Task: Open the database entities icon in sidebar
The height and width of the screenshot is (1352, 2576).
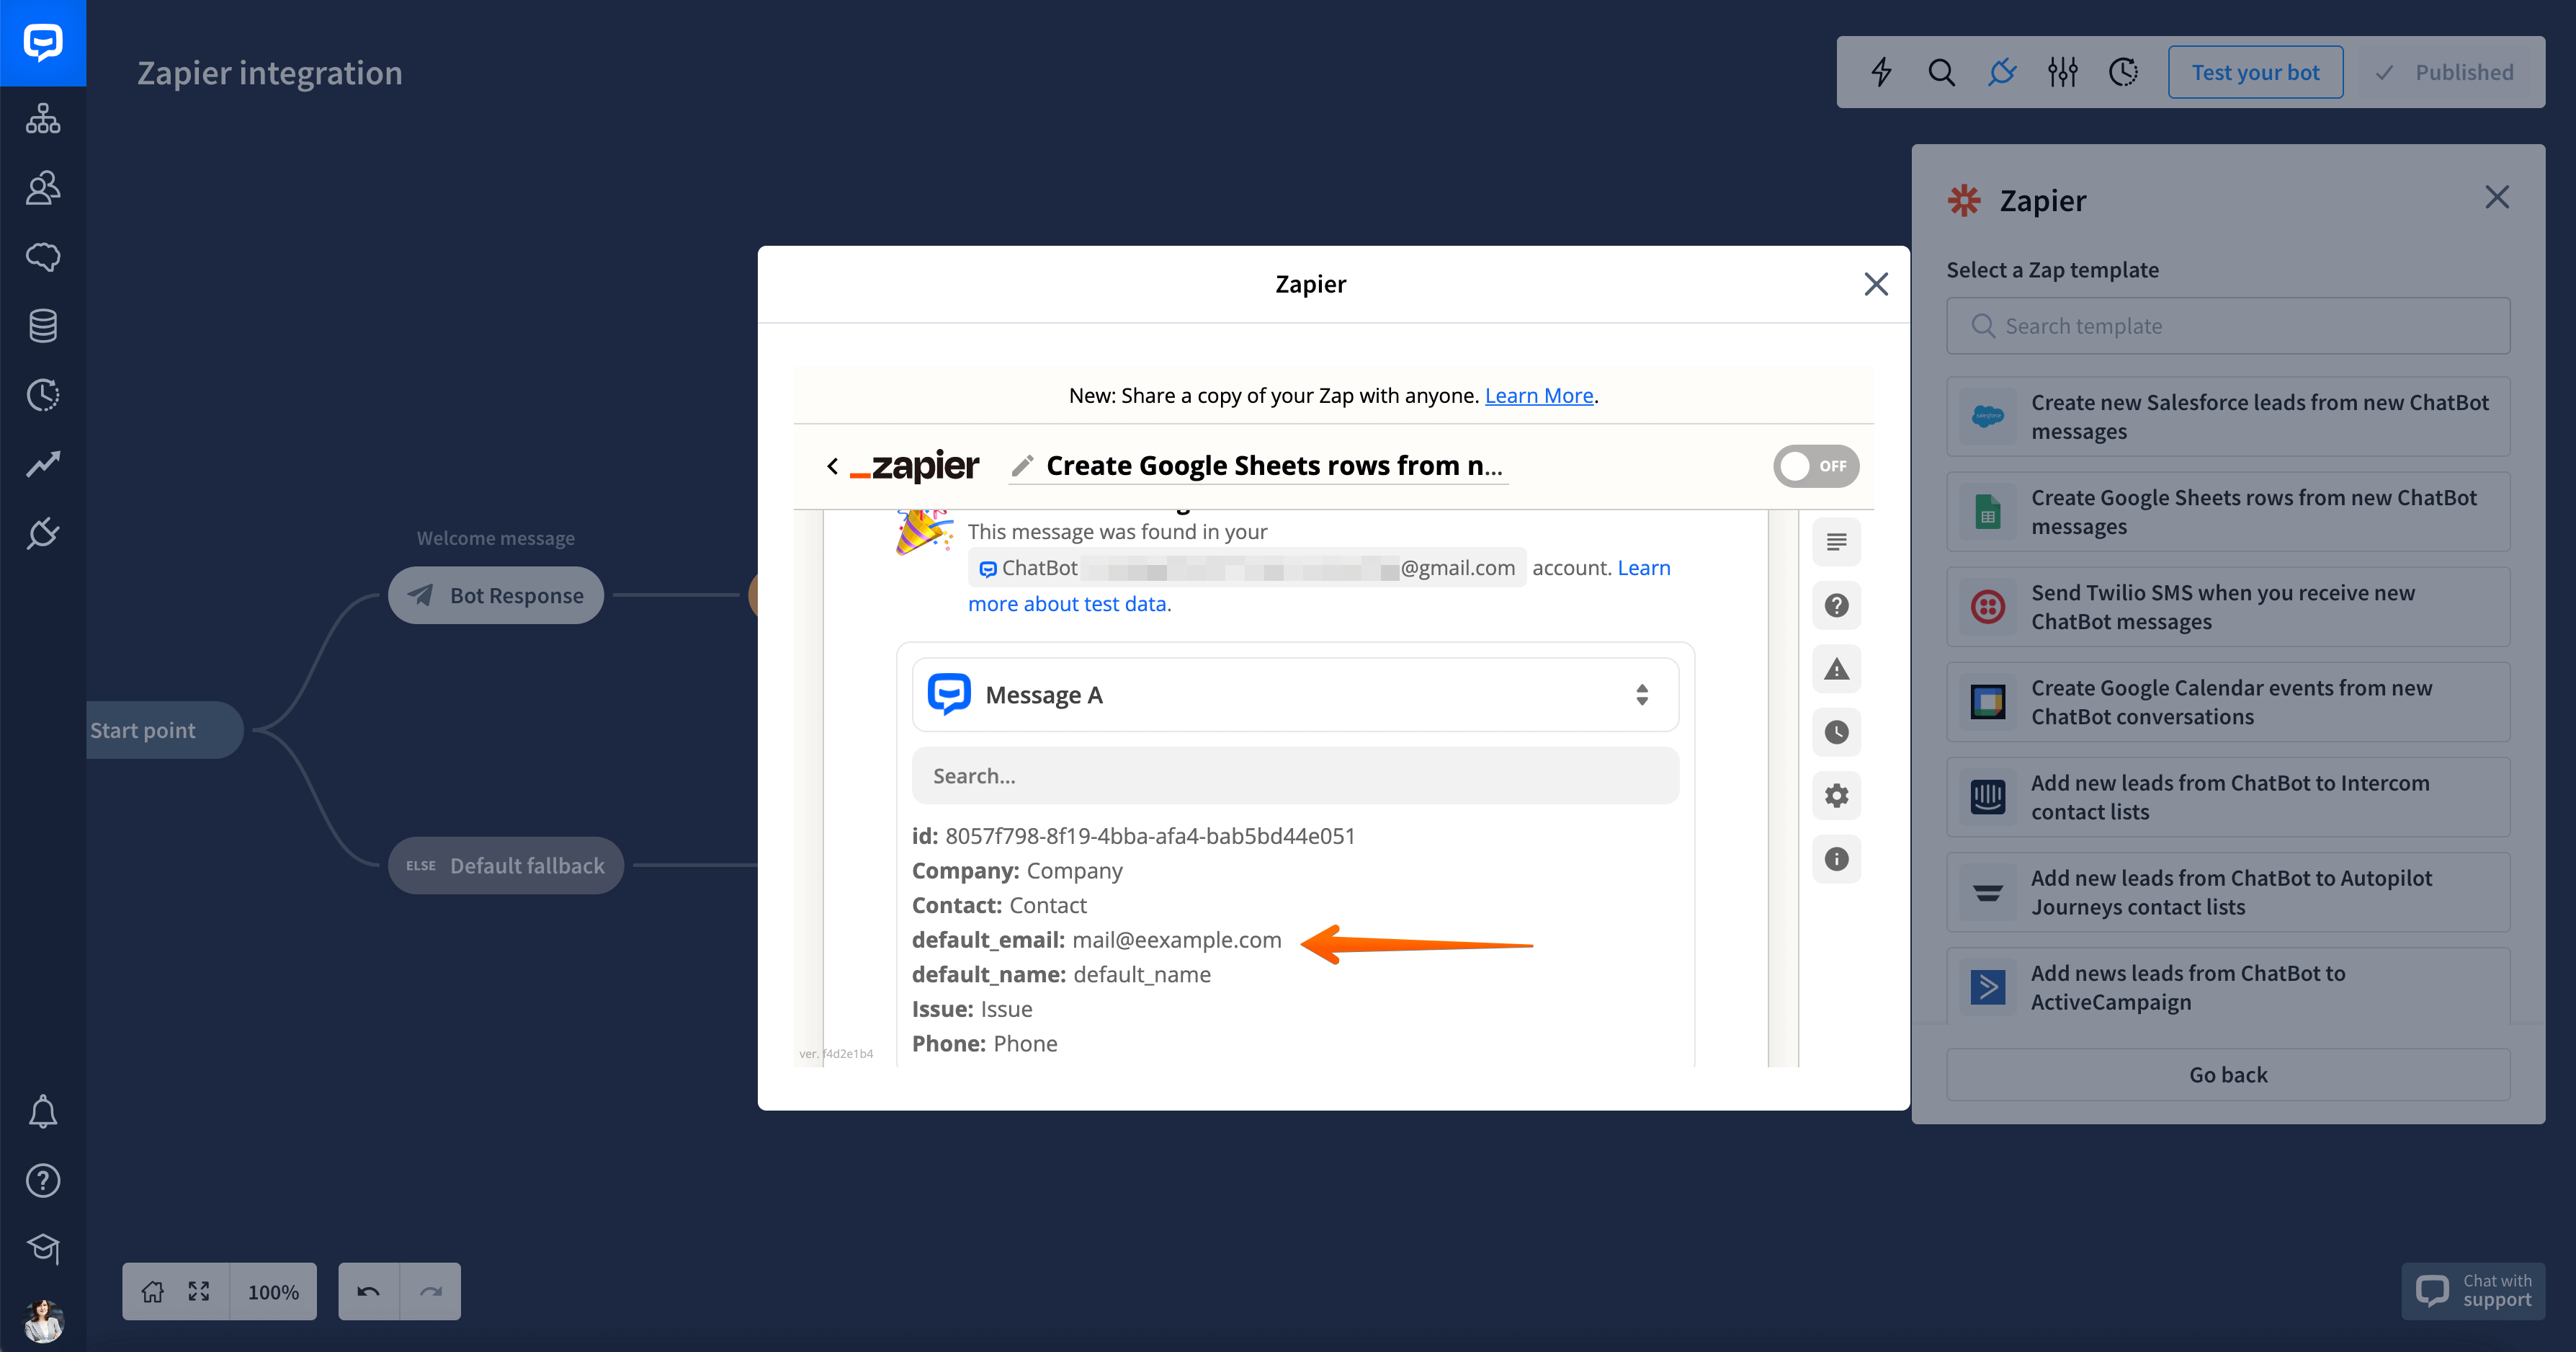Action: coord(43,325)
